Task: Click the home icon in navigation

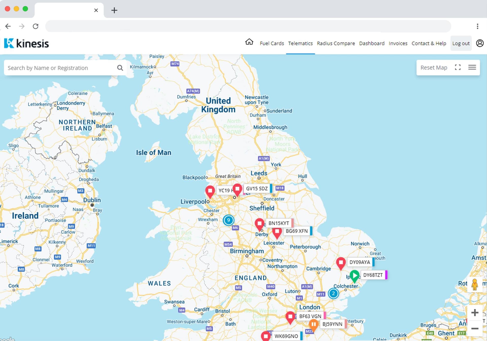Action: tap(249, 42)
